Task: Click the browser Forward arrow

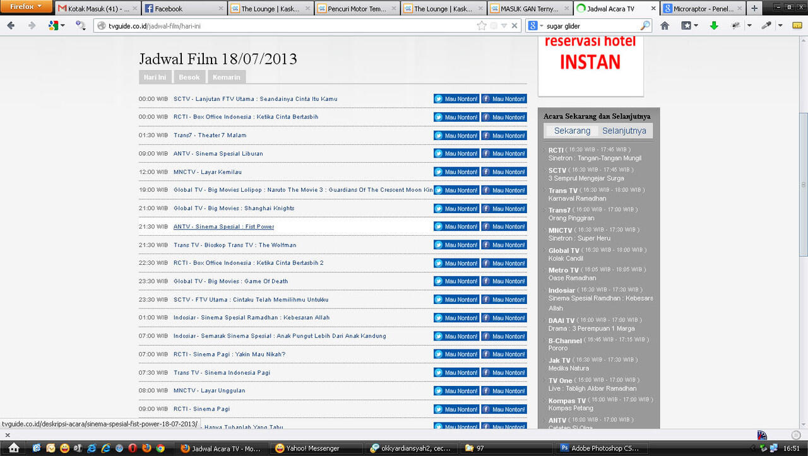Action: click(x=32, y=26)
